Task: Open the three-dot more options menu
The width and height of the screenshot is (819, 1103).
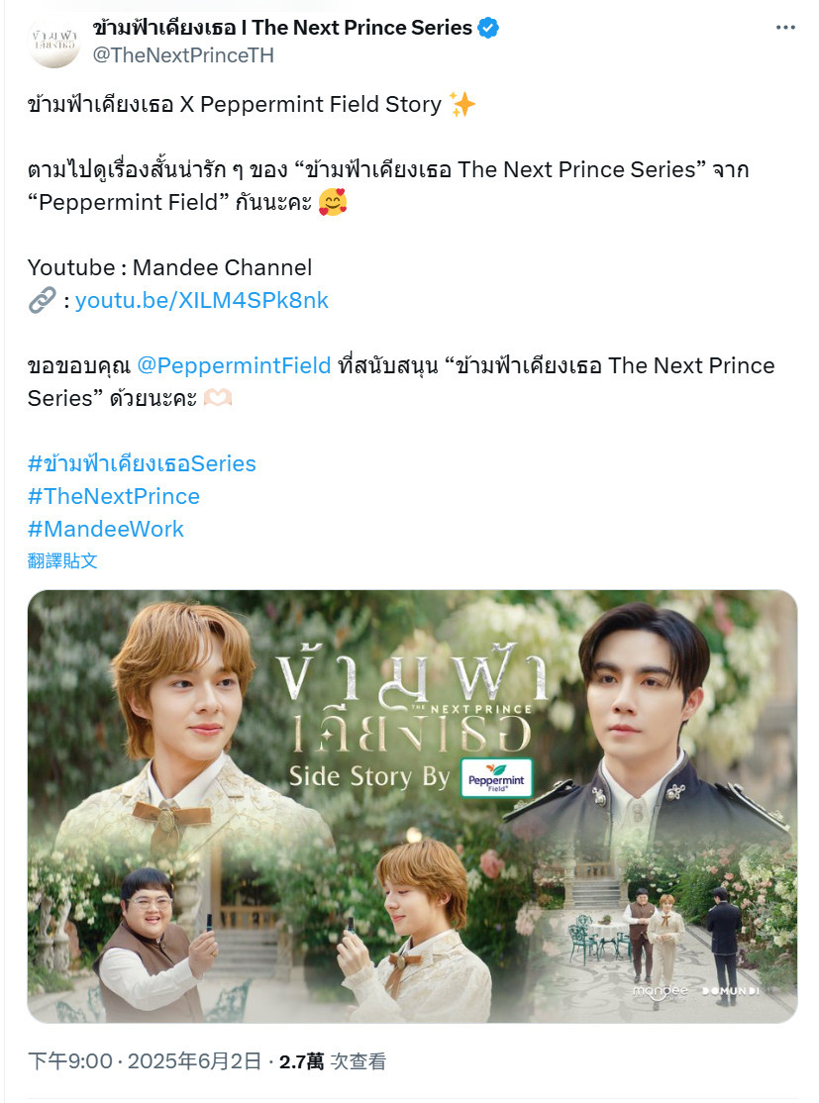Action: point(785,28)
